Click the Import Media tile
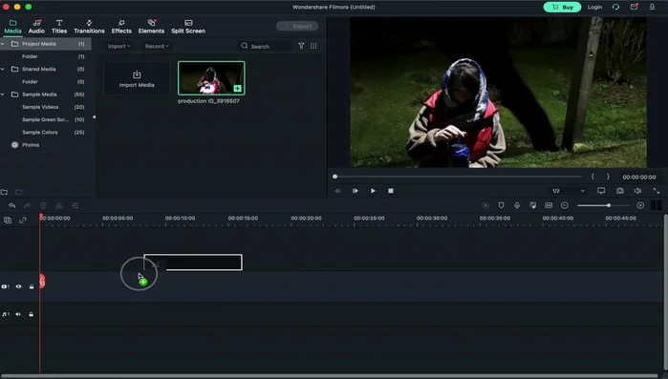Image resolution: width=668 pixels, height=379 pixels. pos(137,78)
